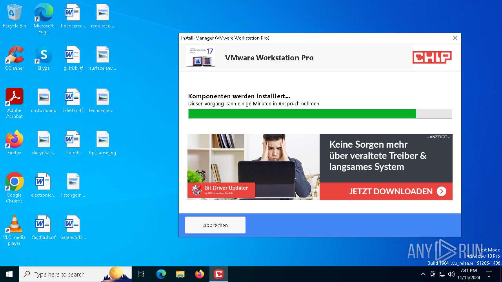The height and width of the screenshot is (282, 502).
Task: Select the girlrisk.rtf file icon
Action: [x=73, y=59]
